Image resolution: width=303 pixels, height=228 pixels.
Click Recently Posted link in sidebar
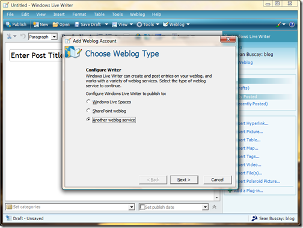point(252,104)
